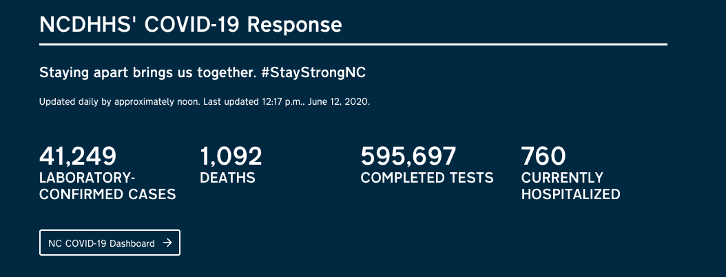
Task: Select the Completed Tests label
Action: tap(427, 178)
